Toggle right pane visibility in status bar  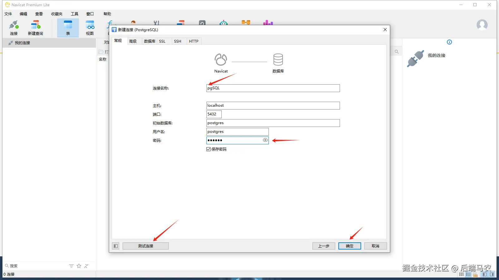(492, 274)
